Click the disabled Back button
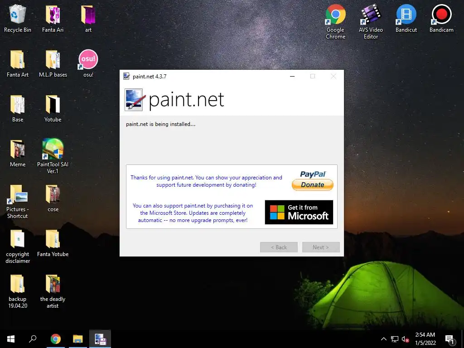The width and height of the screenshot is (464, 348). point(279,247)
